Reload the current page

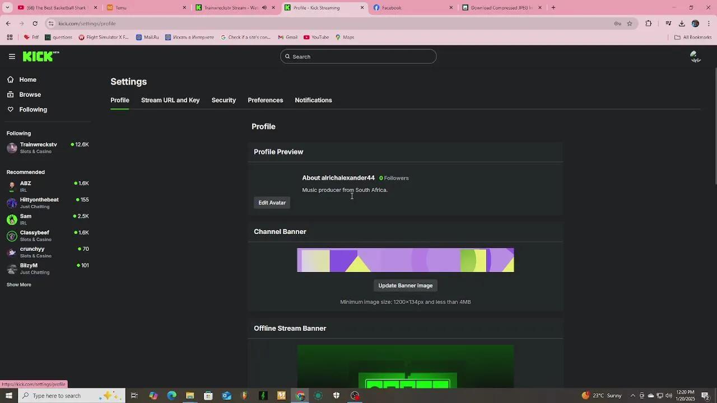click(35, 24)
